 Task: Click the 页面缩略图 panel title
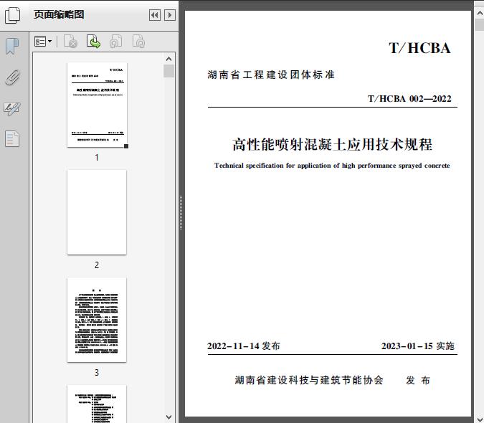pos(59,14)
